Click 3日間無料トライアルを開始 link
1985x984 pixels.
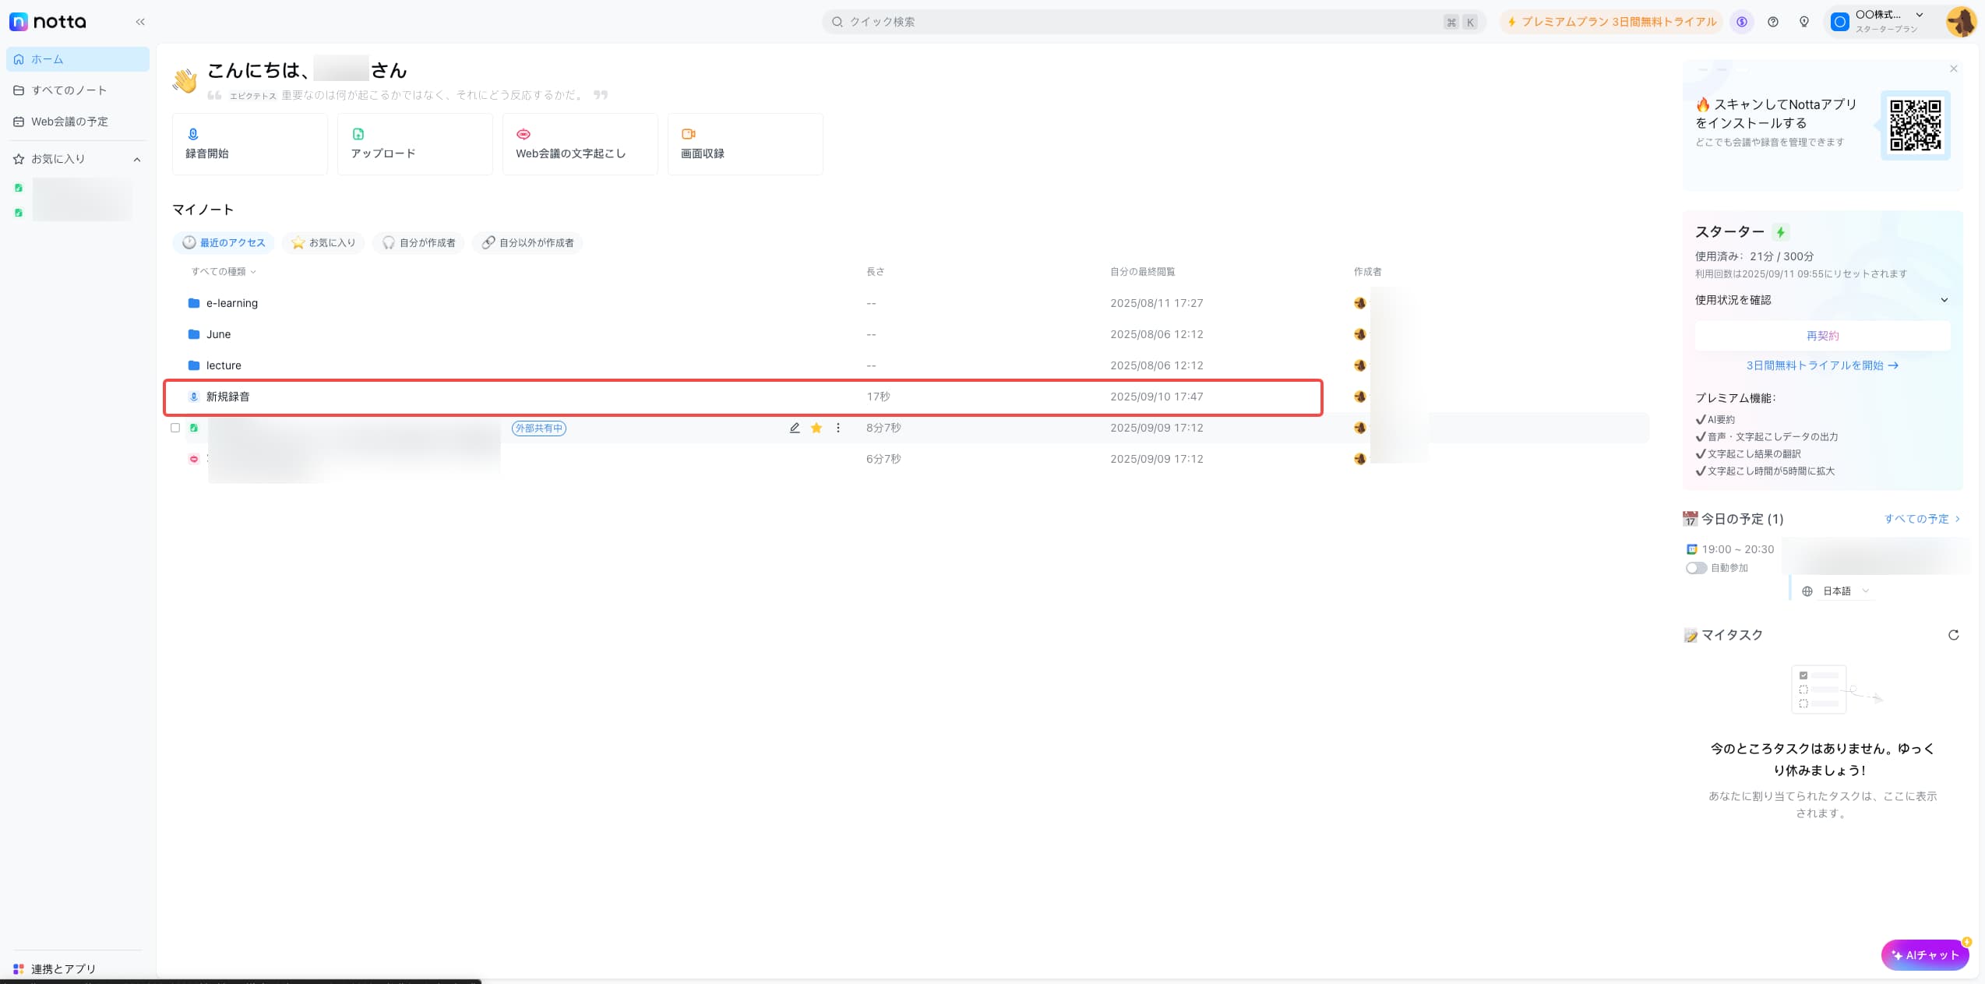(1821, 365)
